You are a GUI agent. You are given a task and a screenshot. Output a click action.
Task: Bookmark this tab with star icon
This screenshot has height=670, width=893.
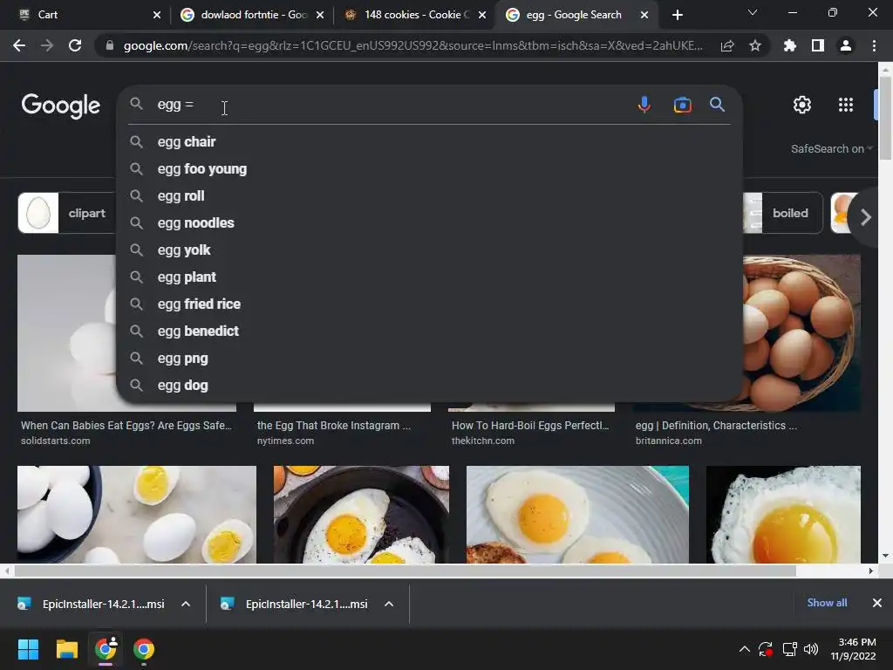[x=755, y=45]
